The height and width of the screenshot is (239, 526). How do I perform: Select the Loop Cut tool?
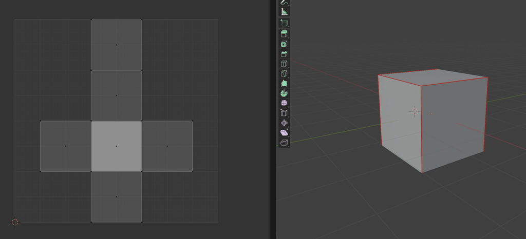pos(284,64)
